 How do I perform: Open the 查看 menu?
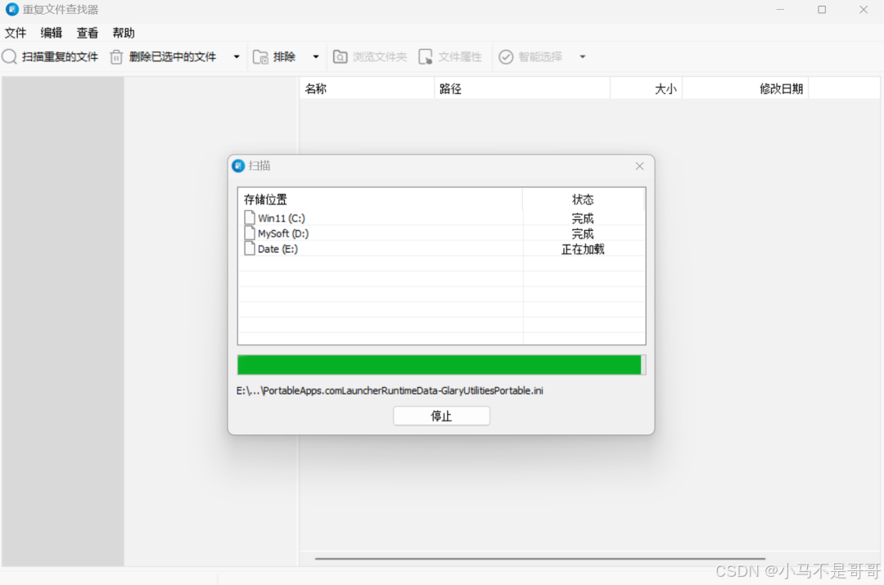pyautogui.click(x=88, y=33)
